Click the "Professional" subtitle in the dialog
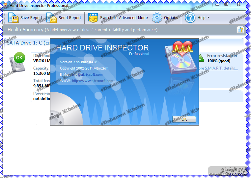Viewport: 251px width, 178px height. pyautogui.click(x=139, y=54)
